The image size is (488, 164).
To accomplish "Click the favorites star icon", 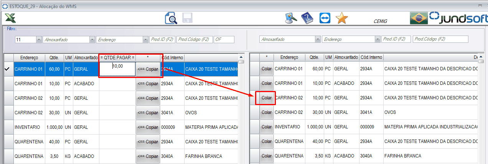I will (x=341, y=18).
